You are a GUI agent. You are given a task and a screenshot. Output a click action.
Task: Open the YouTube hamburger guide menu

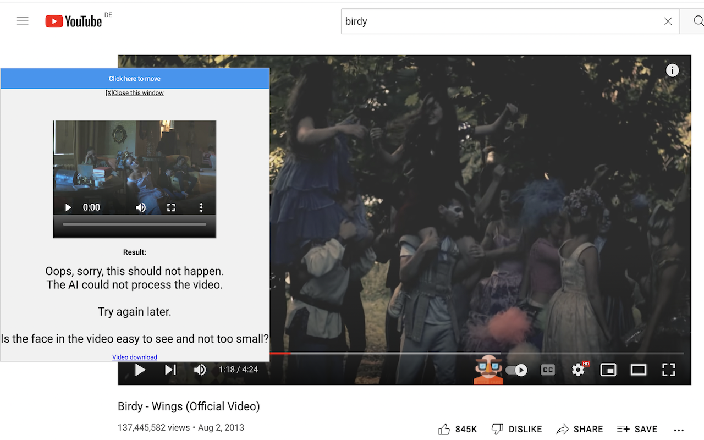pos(23,21)
